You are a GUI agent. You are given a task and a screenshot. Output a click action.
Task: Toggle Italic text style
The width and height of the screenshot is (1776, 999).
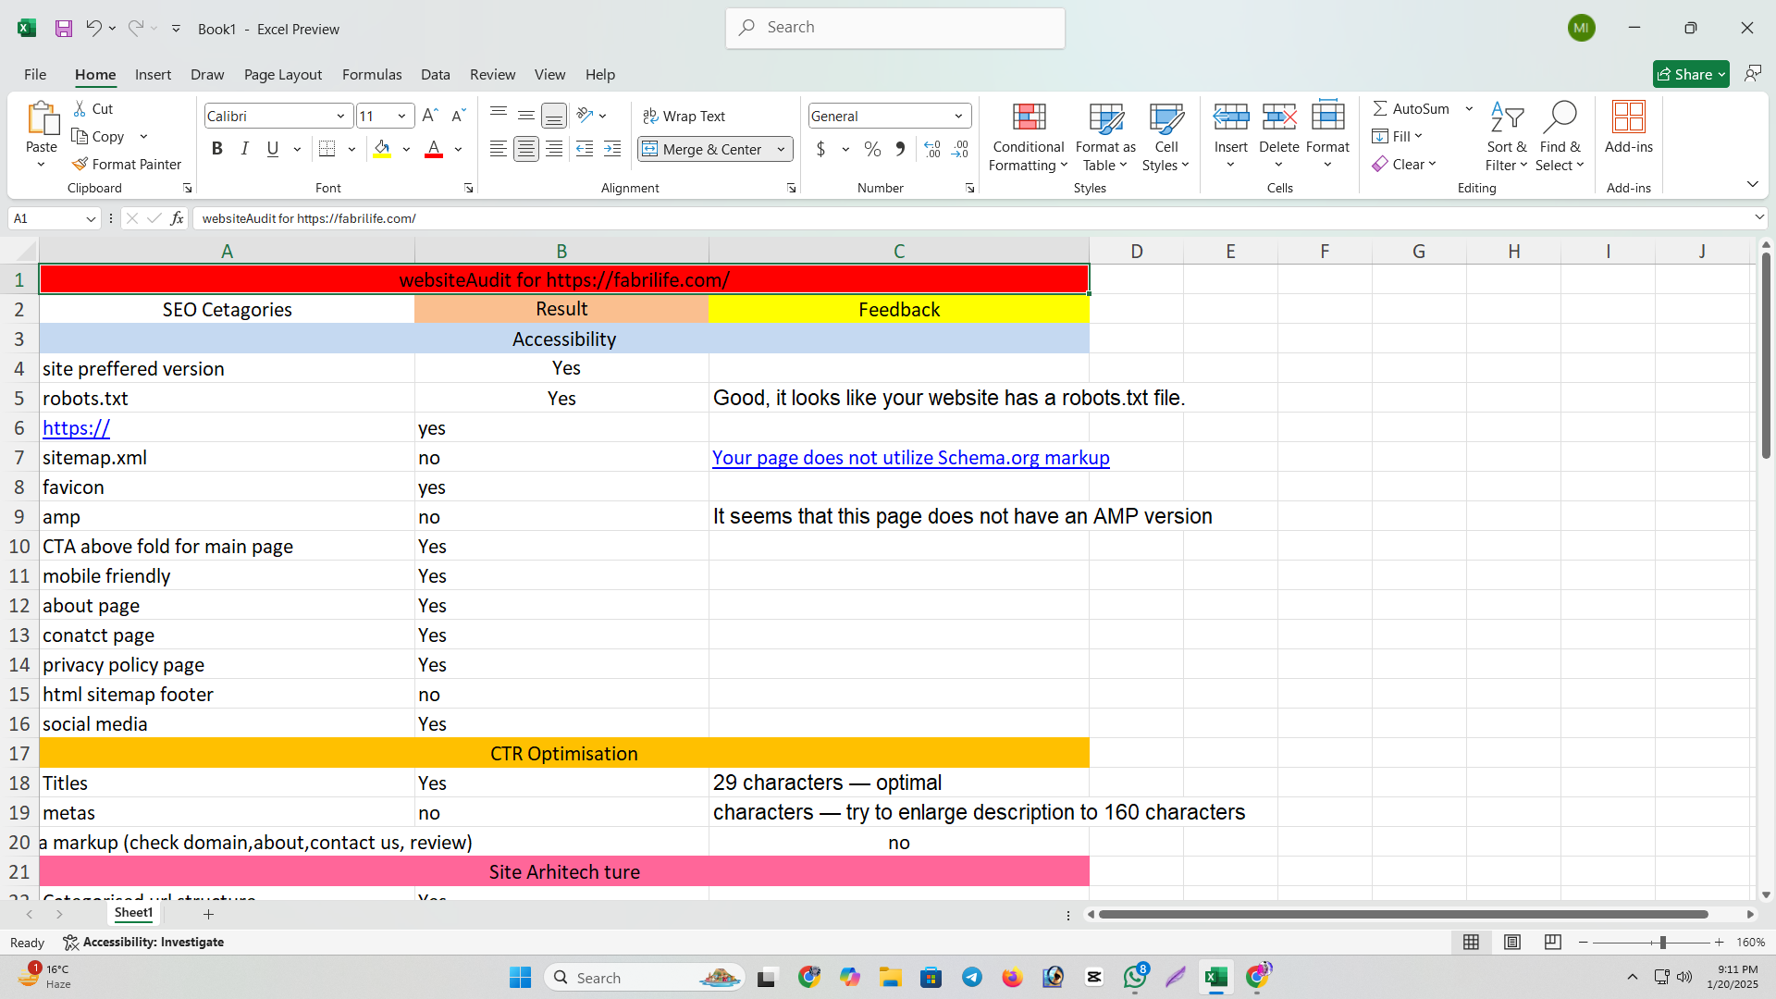click(x=244, y=149)
